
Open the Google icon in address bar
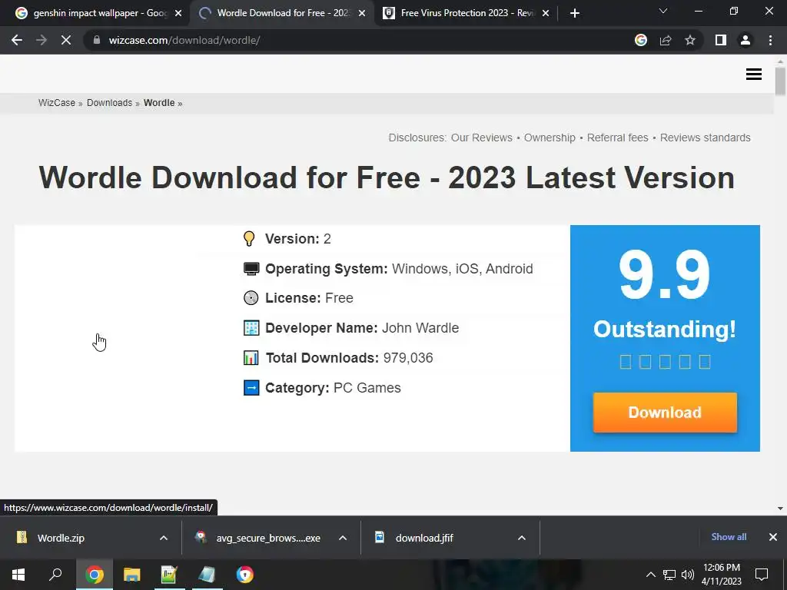click(x=641, y=40)
